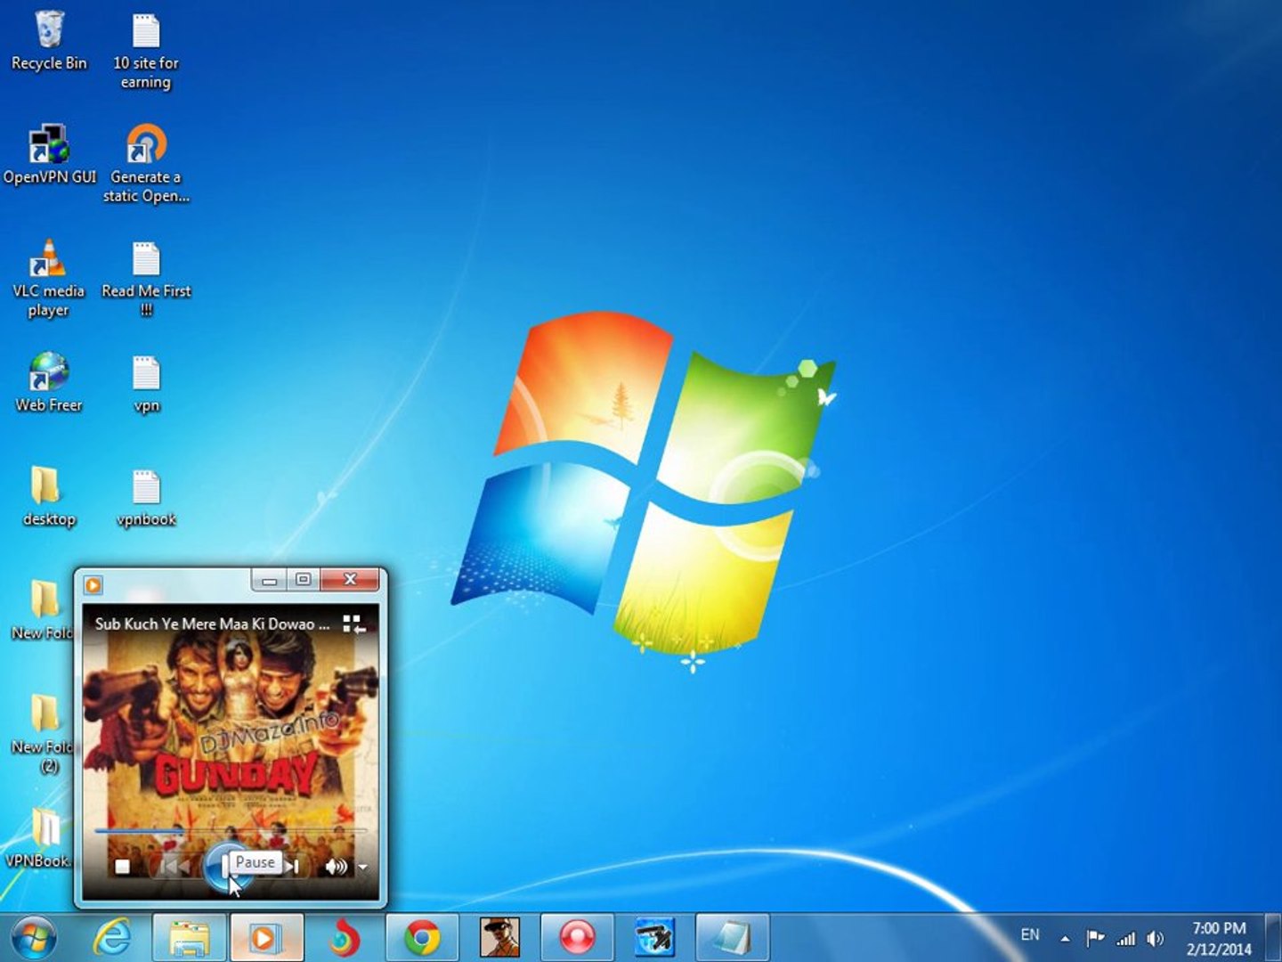Select the 'desktop' folder icon
The width and height of the screenshot is (1282, 962).
49,497
